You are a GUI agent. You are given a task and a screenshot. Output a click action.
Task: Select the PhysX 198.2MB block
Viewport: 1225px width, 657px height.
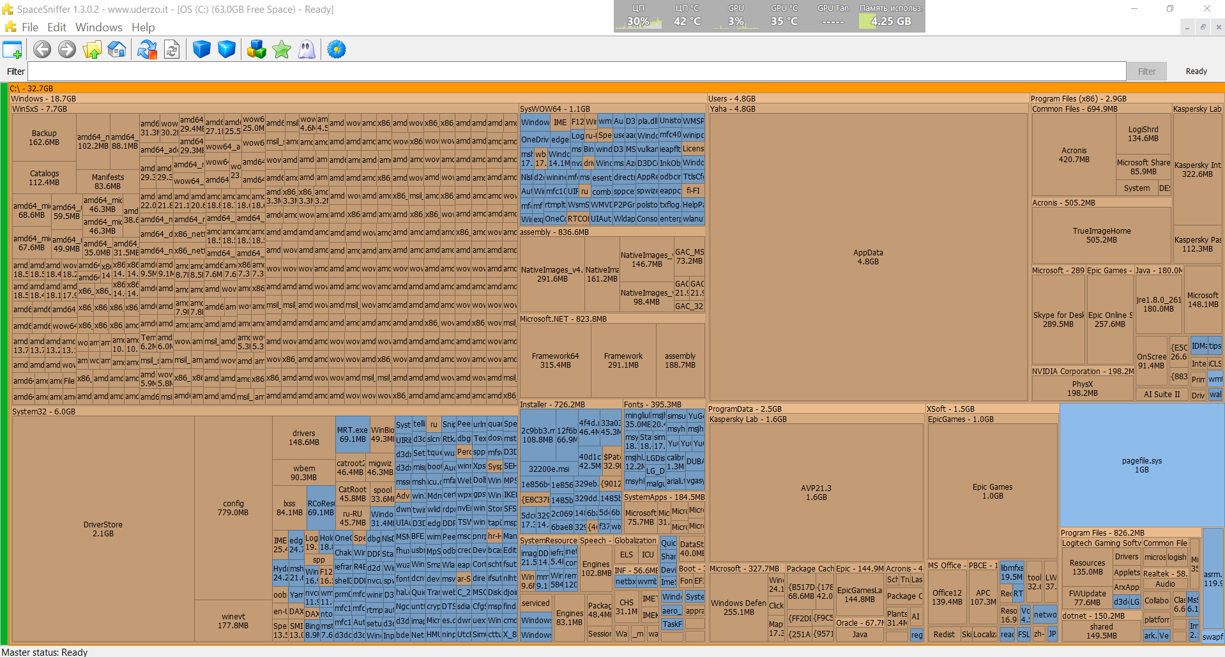pyautogui.click(x=1083, y=388)
